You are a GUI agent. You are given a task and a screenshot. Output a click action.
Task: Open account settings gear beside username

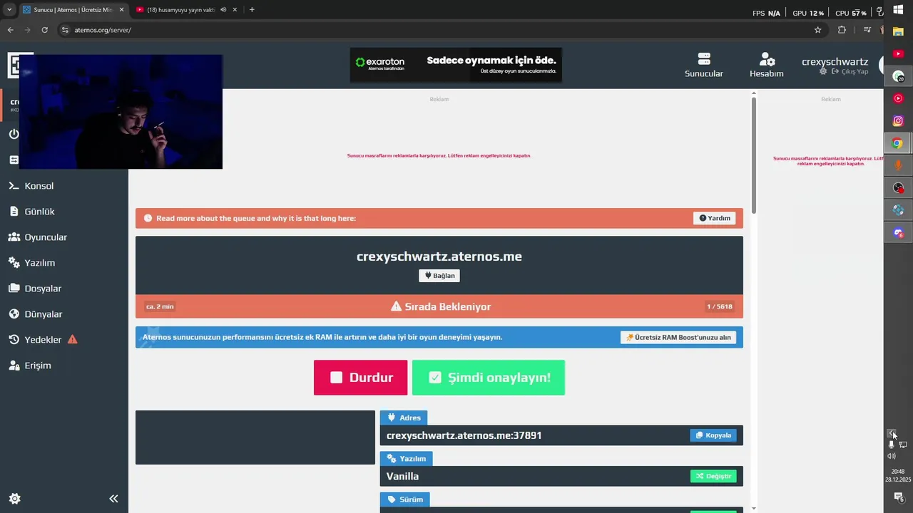(823, 72)
